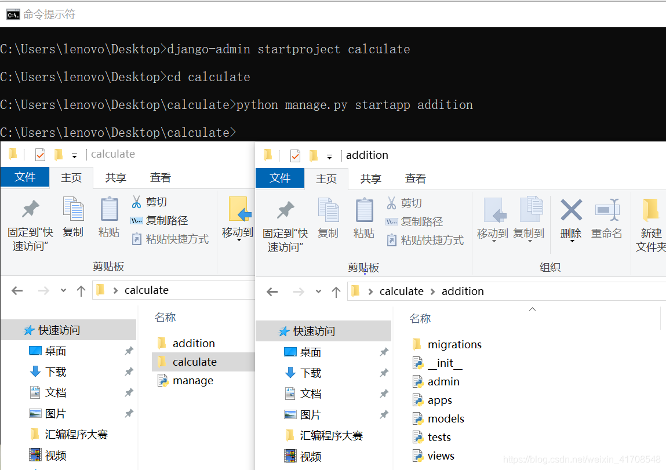Switch to Home (主页) tab in calculate window
Viewport: 666px width, 470px height.
click(x=71, y=177)
